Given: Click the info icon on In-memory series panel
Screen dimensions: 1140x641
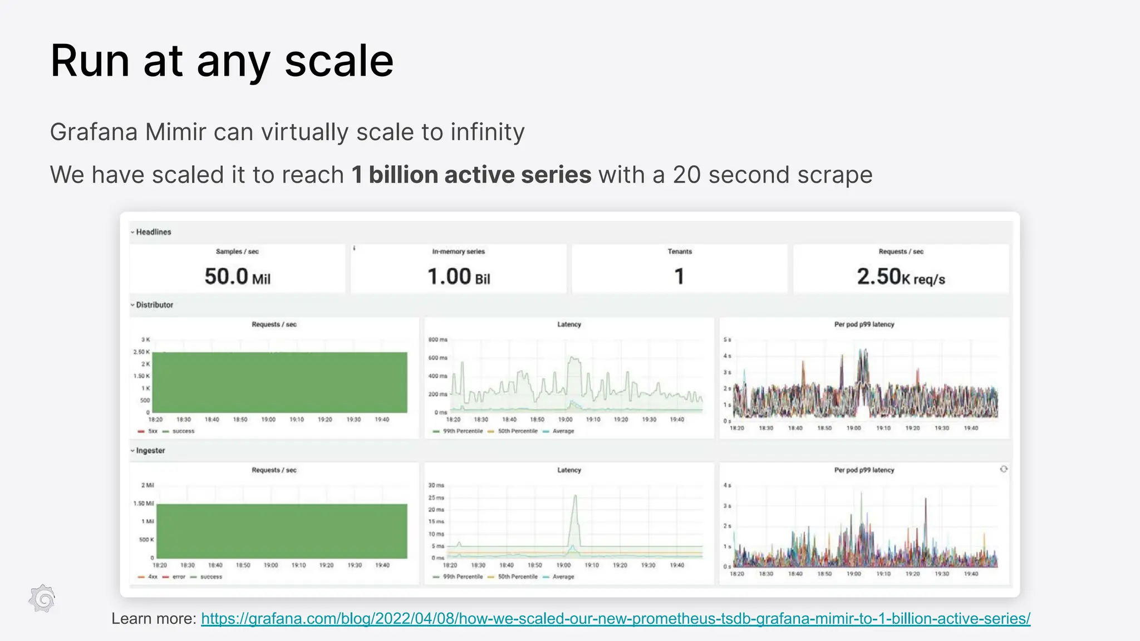Looking at the screenshot, I should tap(354, 248).
